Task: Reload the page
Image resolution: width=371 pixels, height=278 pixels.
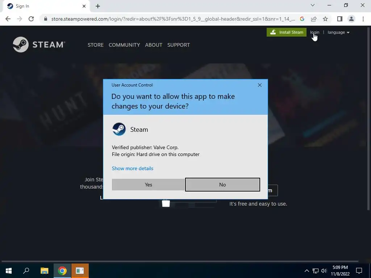Action: pyautogui.click(x=31, y=19)
